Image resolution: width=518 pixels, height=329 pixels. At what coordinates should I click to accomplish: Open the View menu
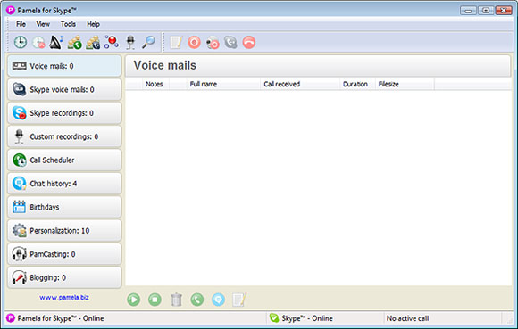[43, 24]
